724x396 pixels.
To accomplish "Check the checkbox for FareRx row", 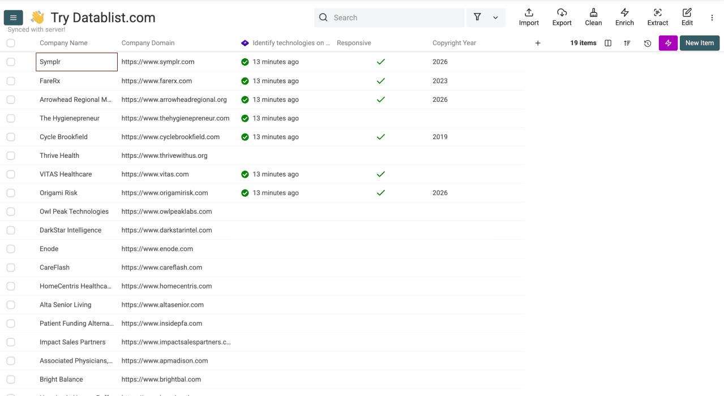I will 10,80.
